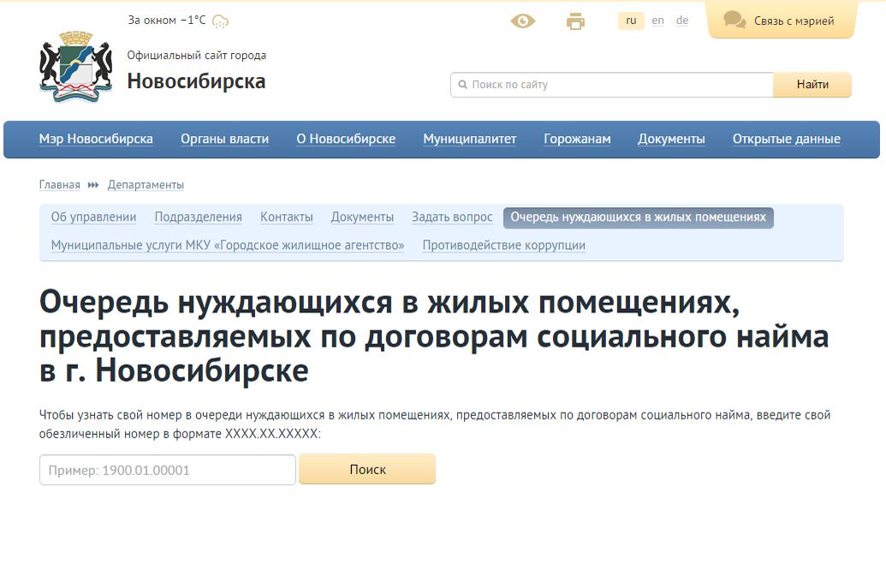Click the queue number input field
Image resolution: width=886 pixels, height=576 pixels.
coord(168,470)
